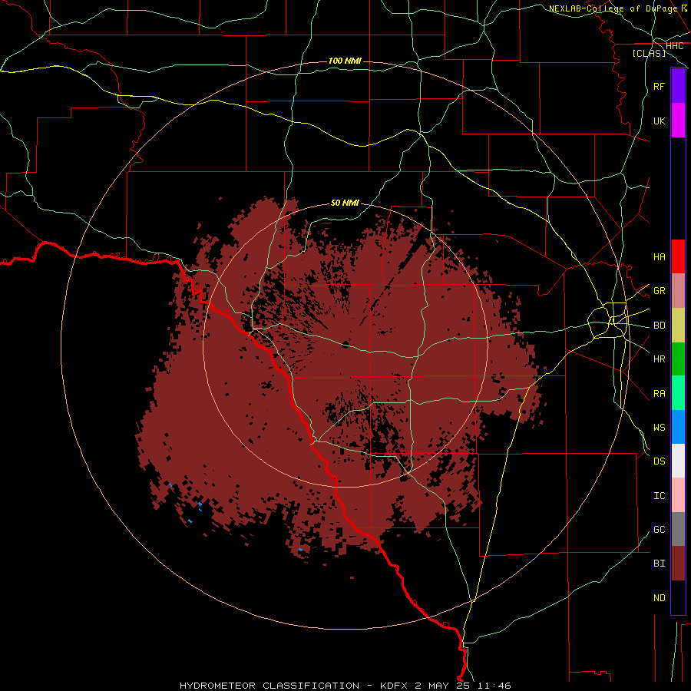Click the GC legend label

[x=660, y=529]
